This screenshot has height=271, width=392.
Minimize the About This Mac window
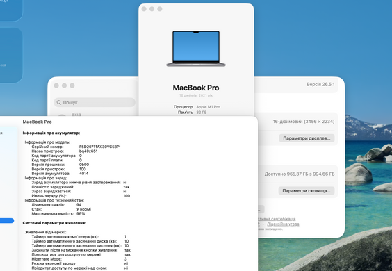tap(152, 9)
